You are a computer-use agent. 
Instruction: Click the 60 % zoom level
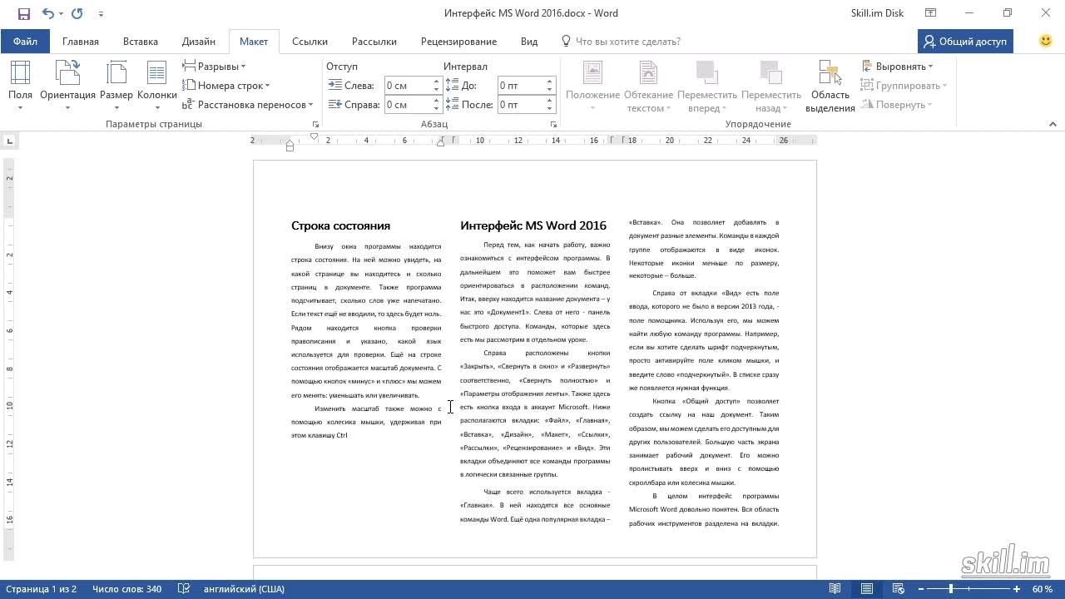click(x=1043, y=589)
